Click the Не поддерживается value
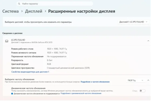The height and width of the screenshot is (101, 151). pyautogui.click(x=57, y=56)
